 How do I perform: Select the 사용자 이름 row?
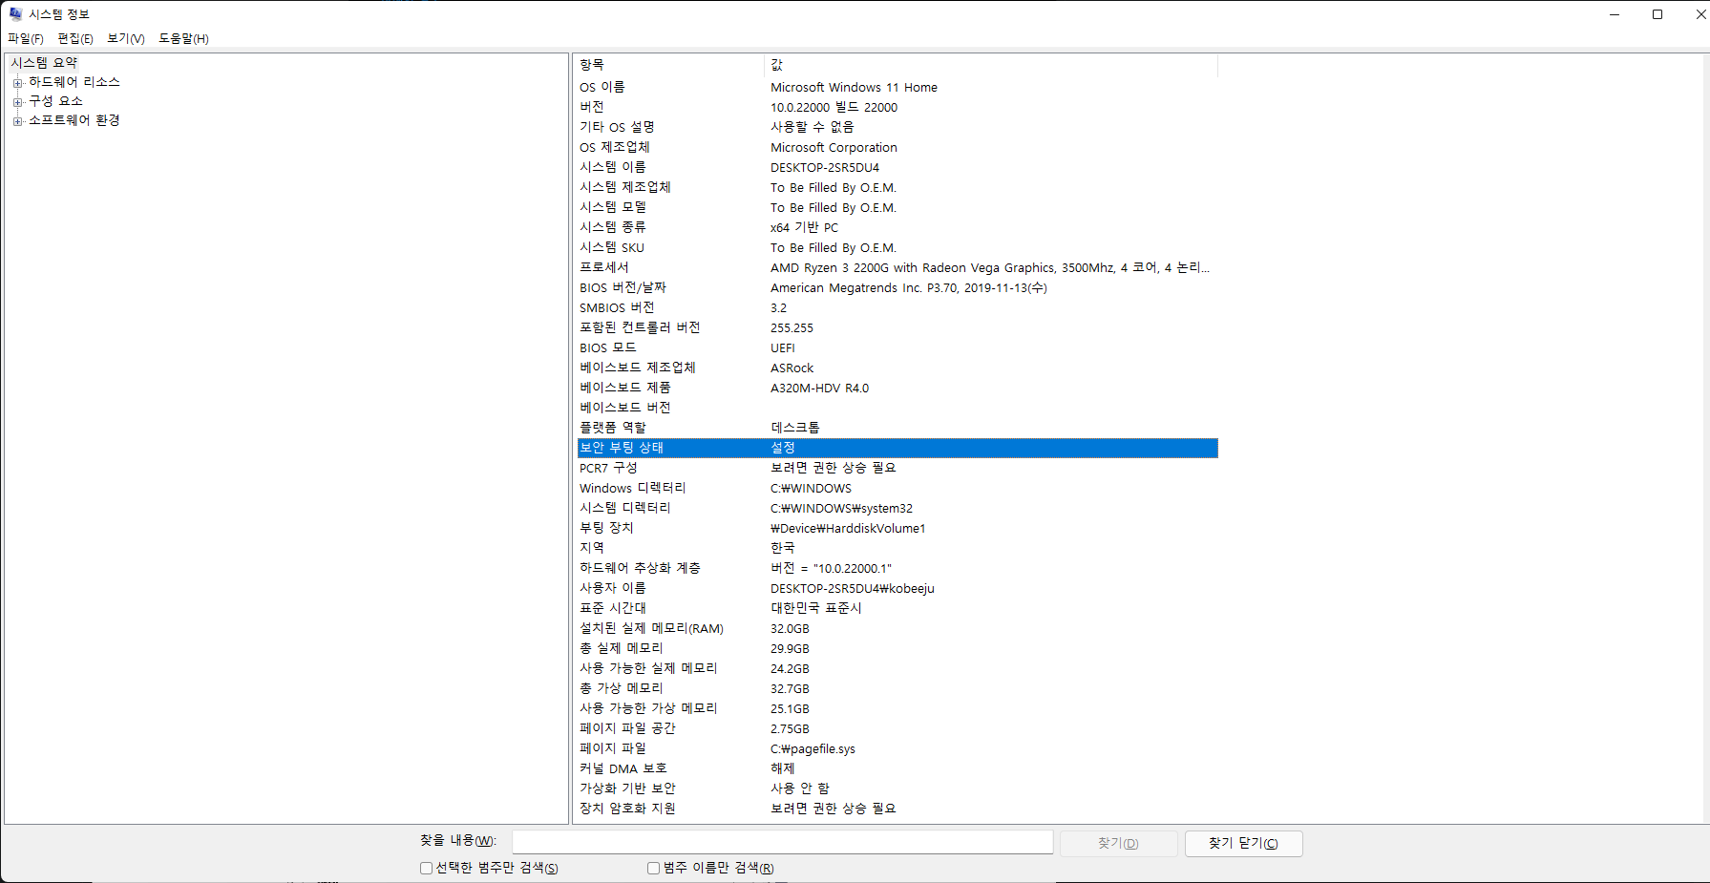click(x=897, y=588)
